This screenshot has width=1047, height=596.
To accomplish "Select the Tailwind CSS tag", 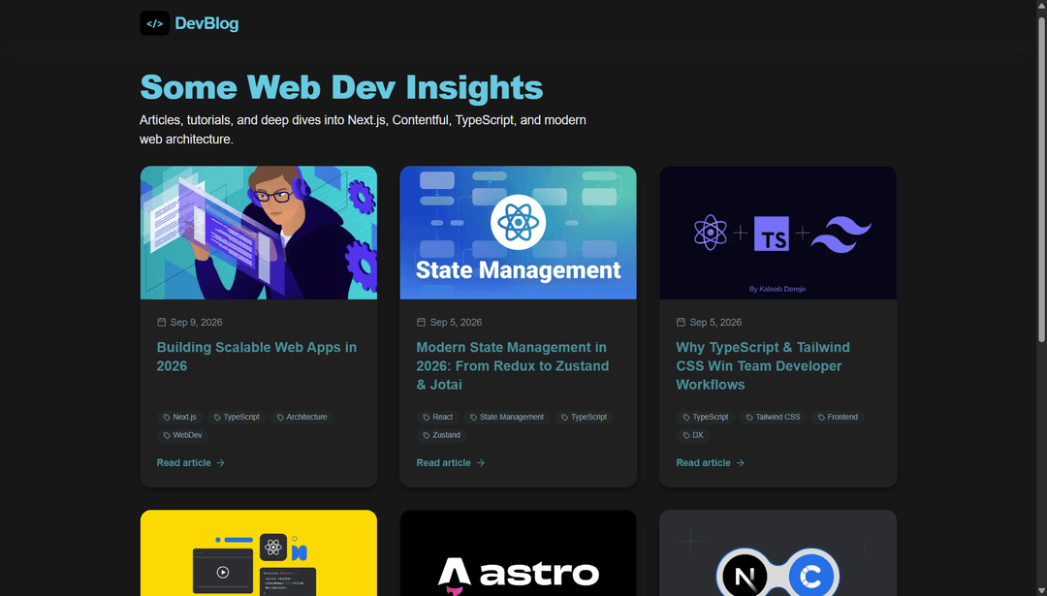I will (774, 417).
